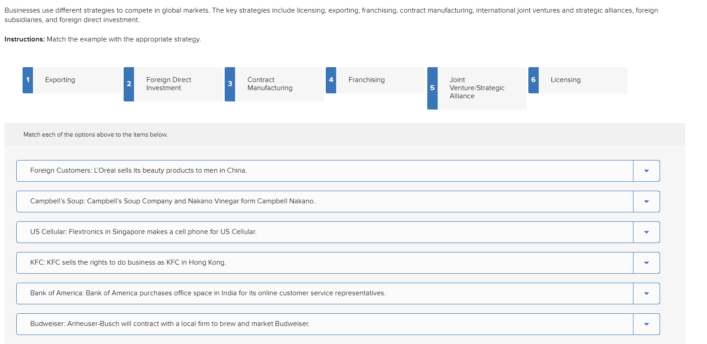Expand the Budweiser item dropdown arrow
Screen dimensions: 707x344
(646, 324)
